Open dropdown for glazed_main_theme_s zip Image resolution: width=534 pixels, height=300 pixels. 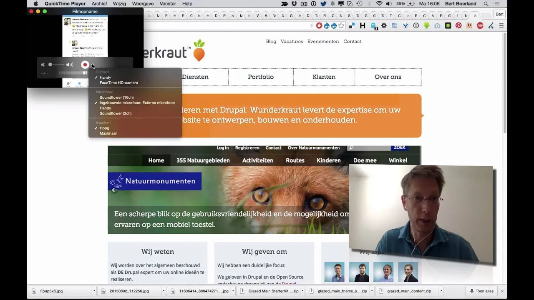(371, 291)
